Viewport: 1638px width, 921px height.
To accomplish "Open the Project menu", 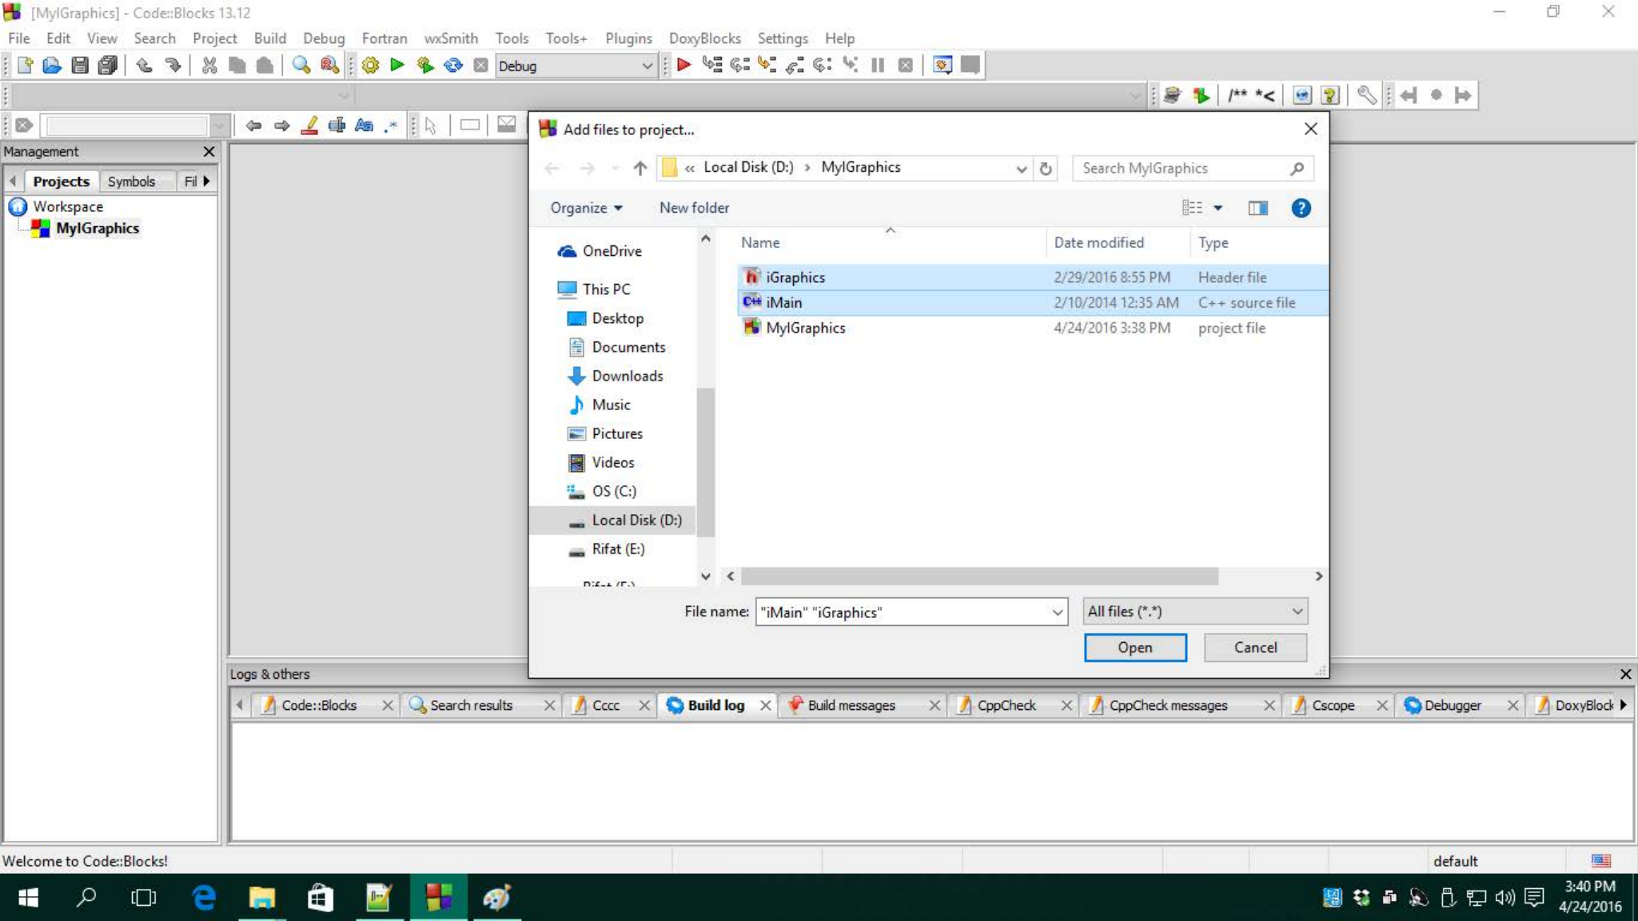I will point(214,38).
